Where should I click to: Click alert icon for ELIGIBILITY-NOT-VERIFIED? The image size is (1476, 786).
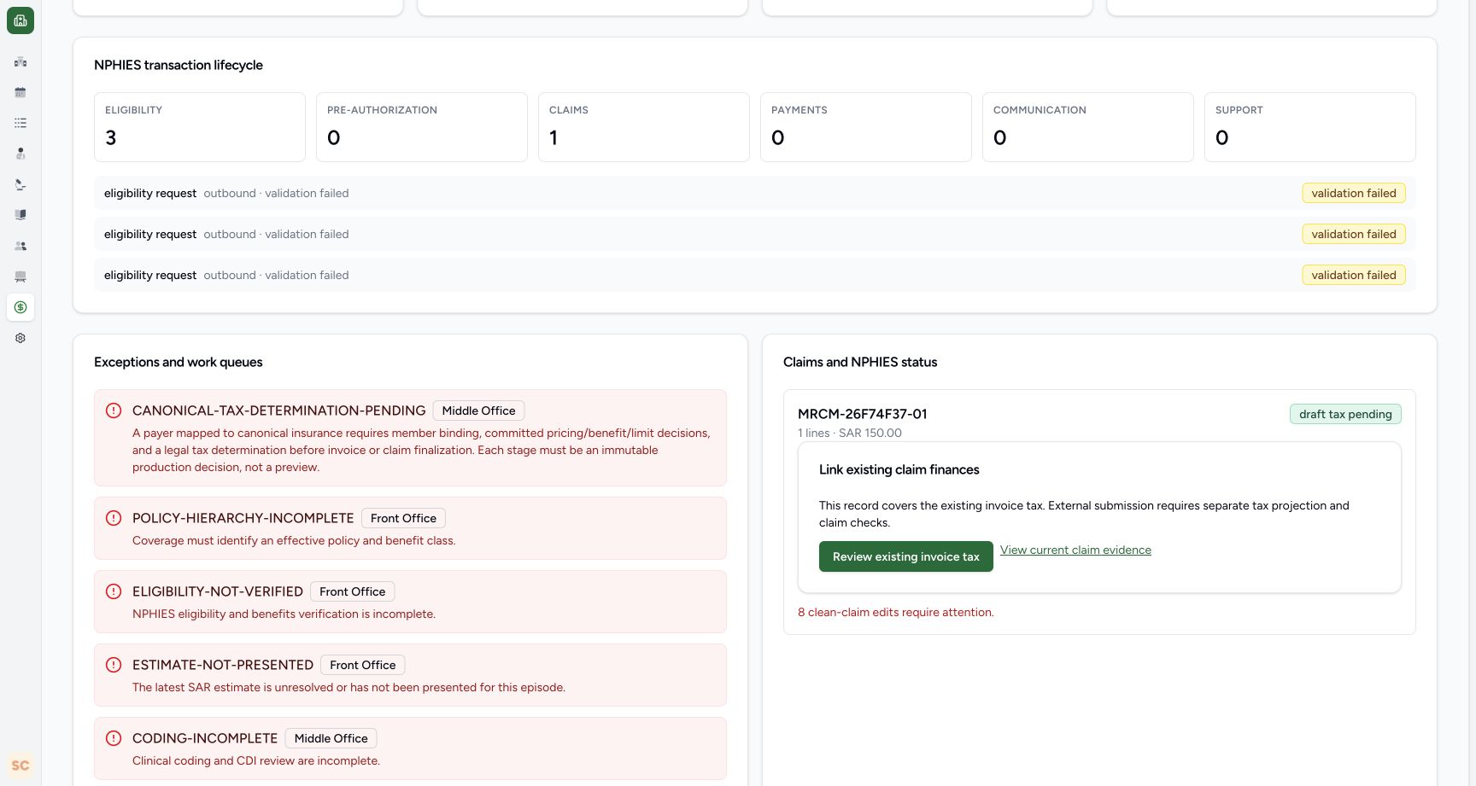pyautogui.click(x=114, y=591)
